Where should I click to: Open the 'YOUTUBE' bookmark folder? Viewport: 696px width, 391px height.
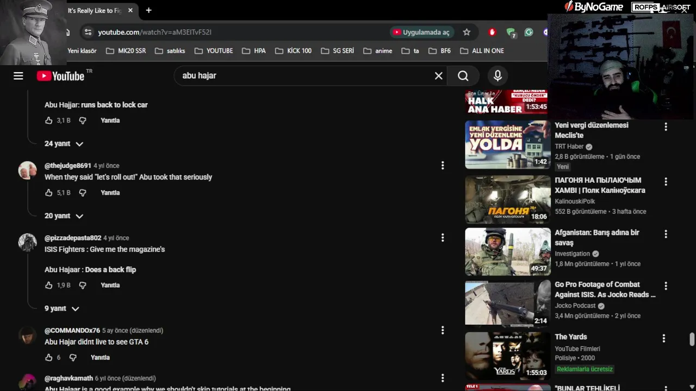[213, 51]
